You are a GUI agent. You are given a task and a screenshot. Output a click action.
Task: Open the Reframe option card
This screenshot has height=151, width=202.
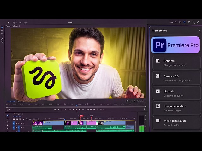(176, 63)
